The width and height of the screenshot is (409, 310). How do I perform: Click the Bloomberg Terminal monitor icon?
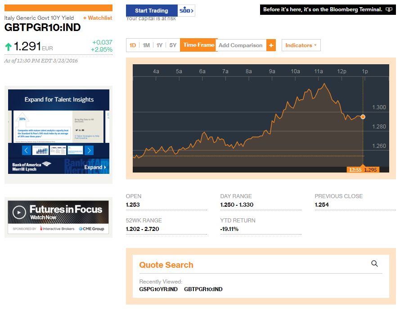pos(389,9)
